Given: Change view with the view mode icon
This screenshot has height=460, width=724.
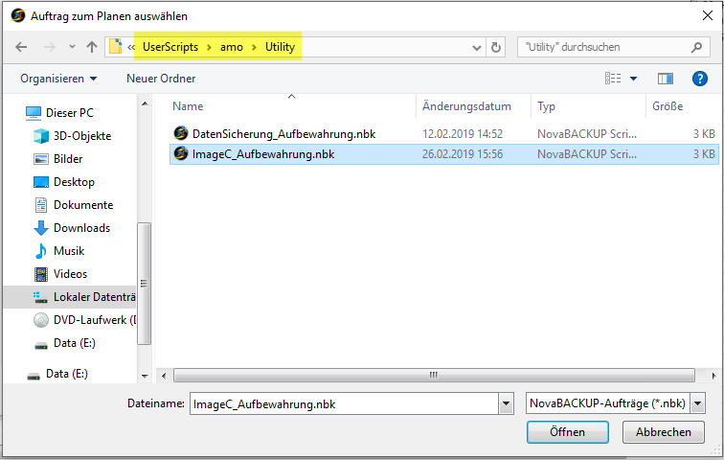Looking at the screenshot, I should (x=613, y=79).
